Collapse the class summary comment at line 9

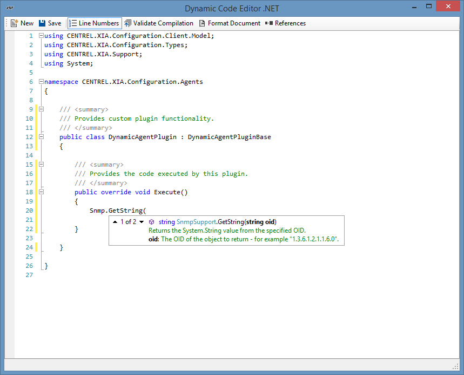click(x=42, y=109)
